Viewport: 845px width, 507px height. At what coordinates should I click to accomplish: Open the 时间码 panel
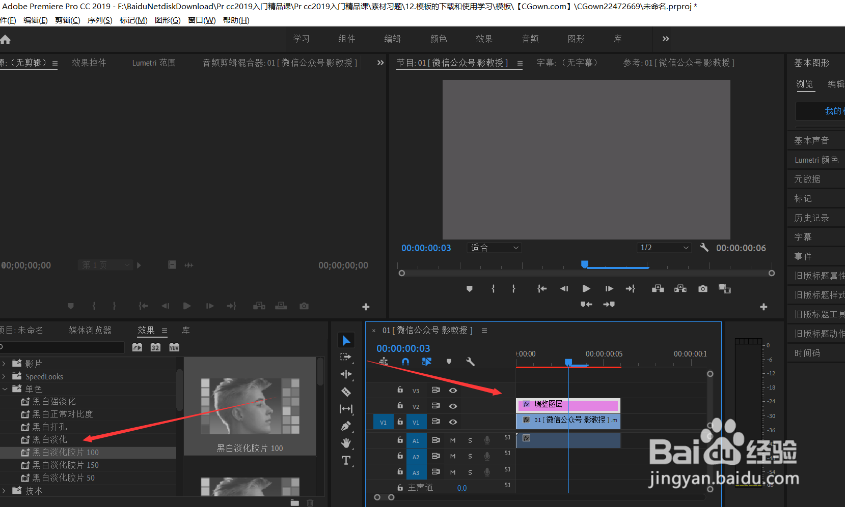[807, 353]
